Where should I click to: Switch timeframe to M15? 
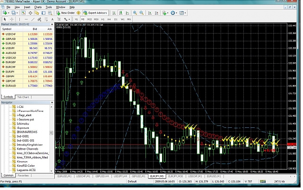coord(90,19)
